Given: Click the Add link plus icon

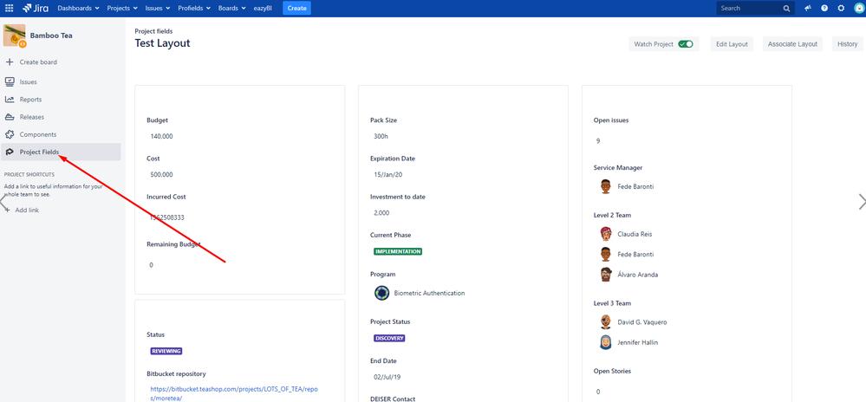Looking at the screenshot, I should [x=9, y=210].
